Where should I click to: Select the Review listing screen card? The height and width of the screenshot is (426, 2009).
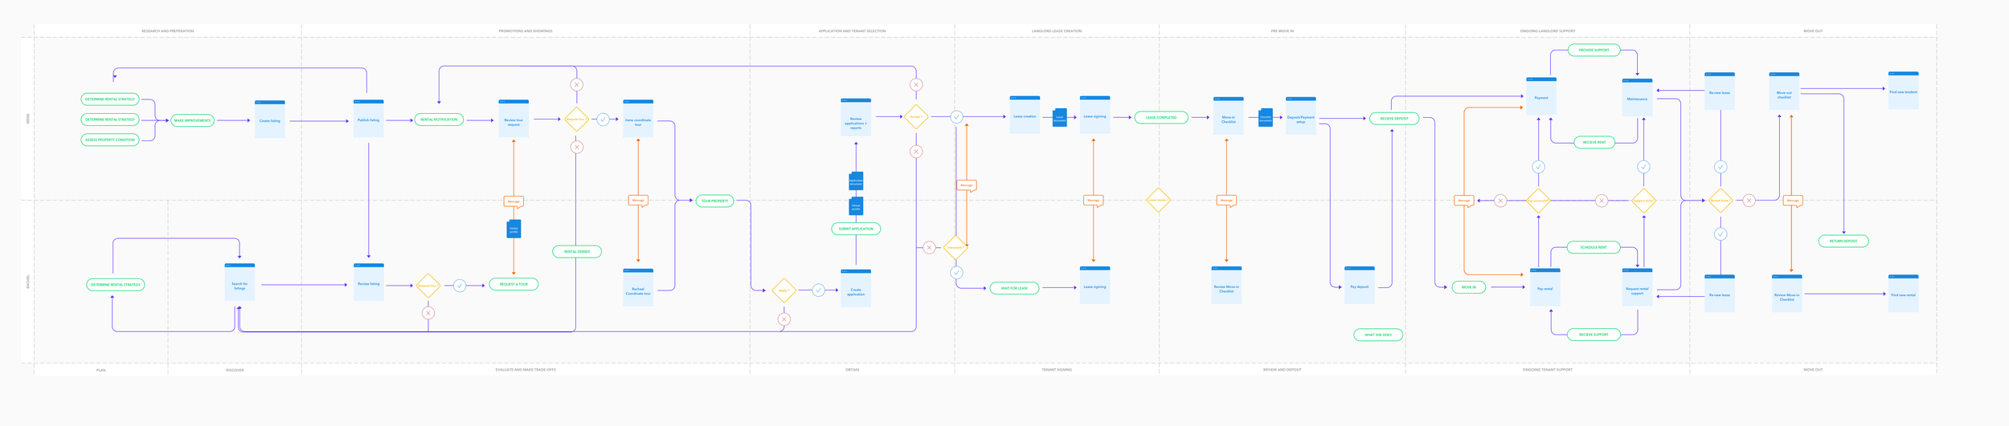point(369,282)
